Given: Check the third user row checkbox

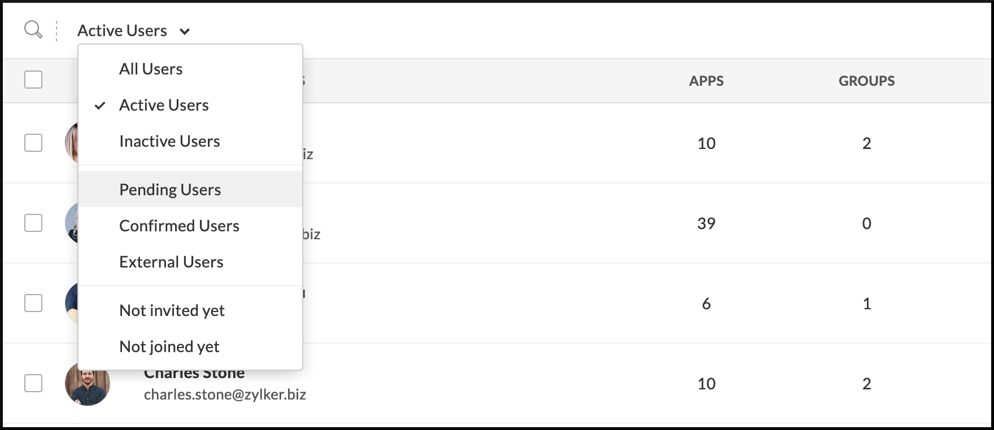Looking at the screenshot, I should click(x=33, y=303).
